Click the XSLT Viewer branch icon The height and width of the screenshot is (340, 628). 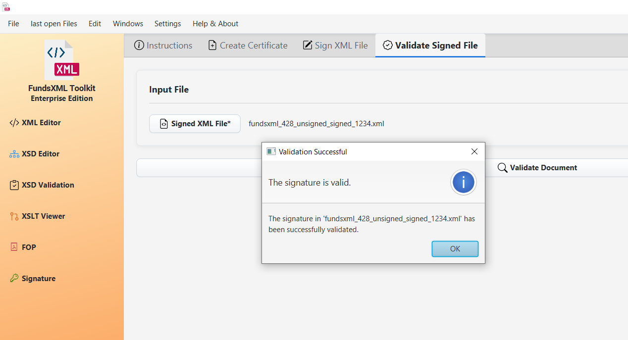tap(14, 216)
